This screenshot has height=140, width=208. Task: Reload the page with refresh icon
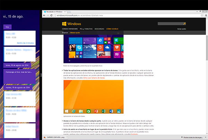point(53,16)
